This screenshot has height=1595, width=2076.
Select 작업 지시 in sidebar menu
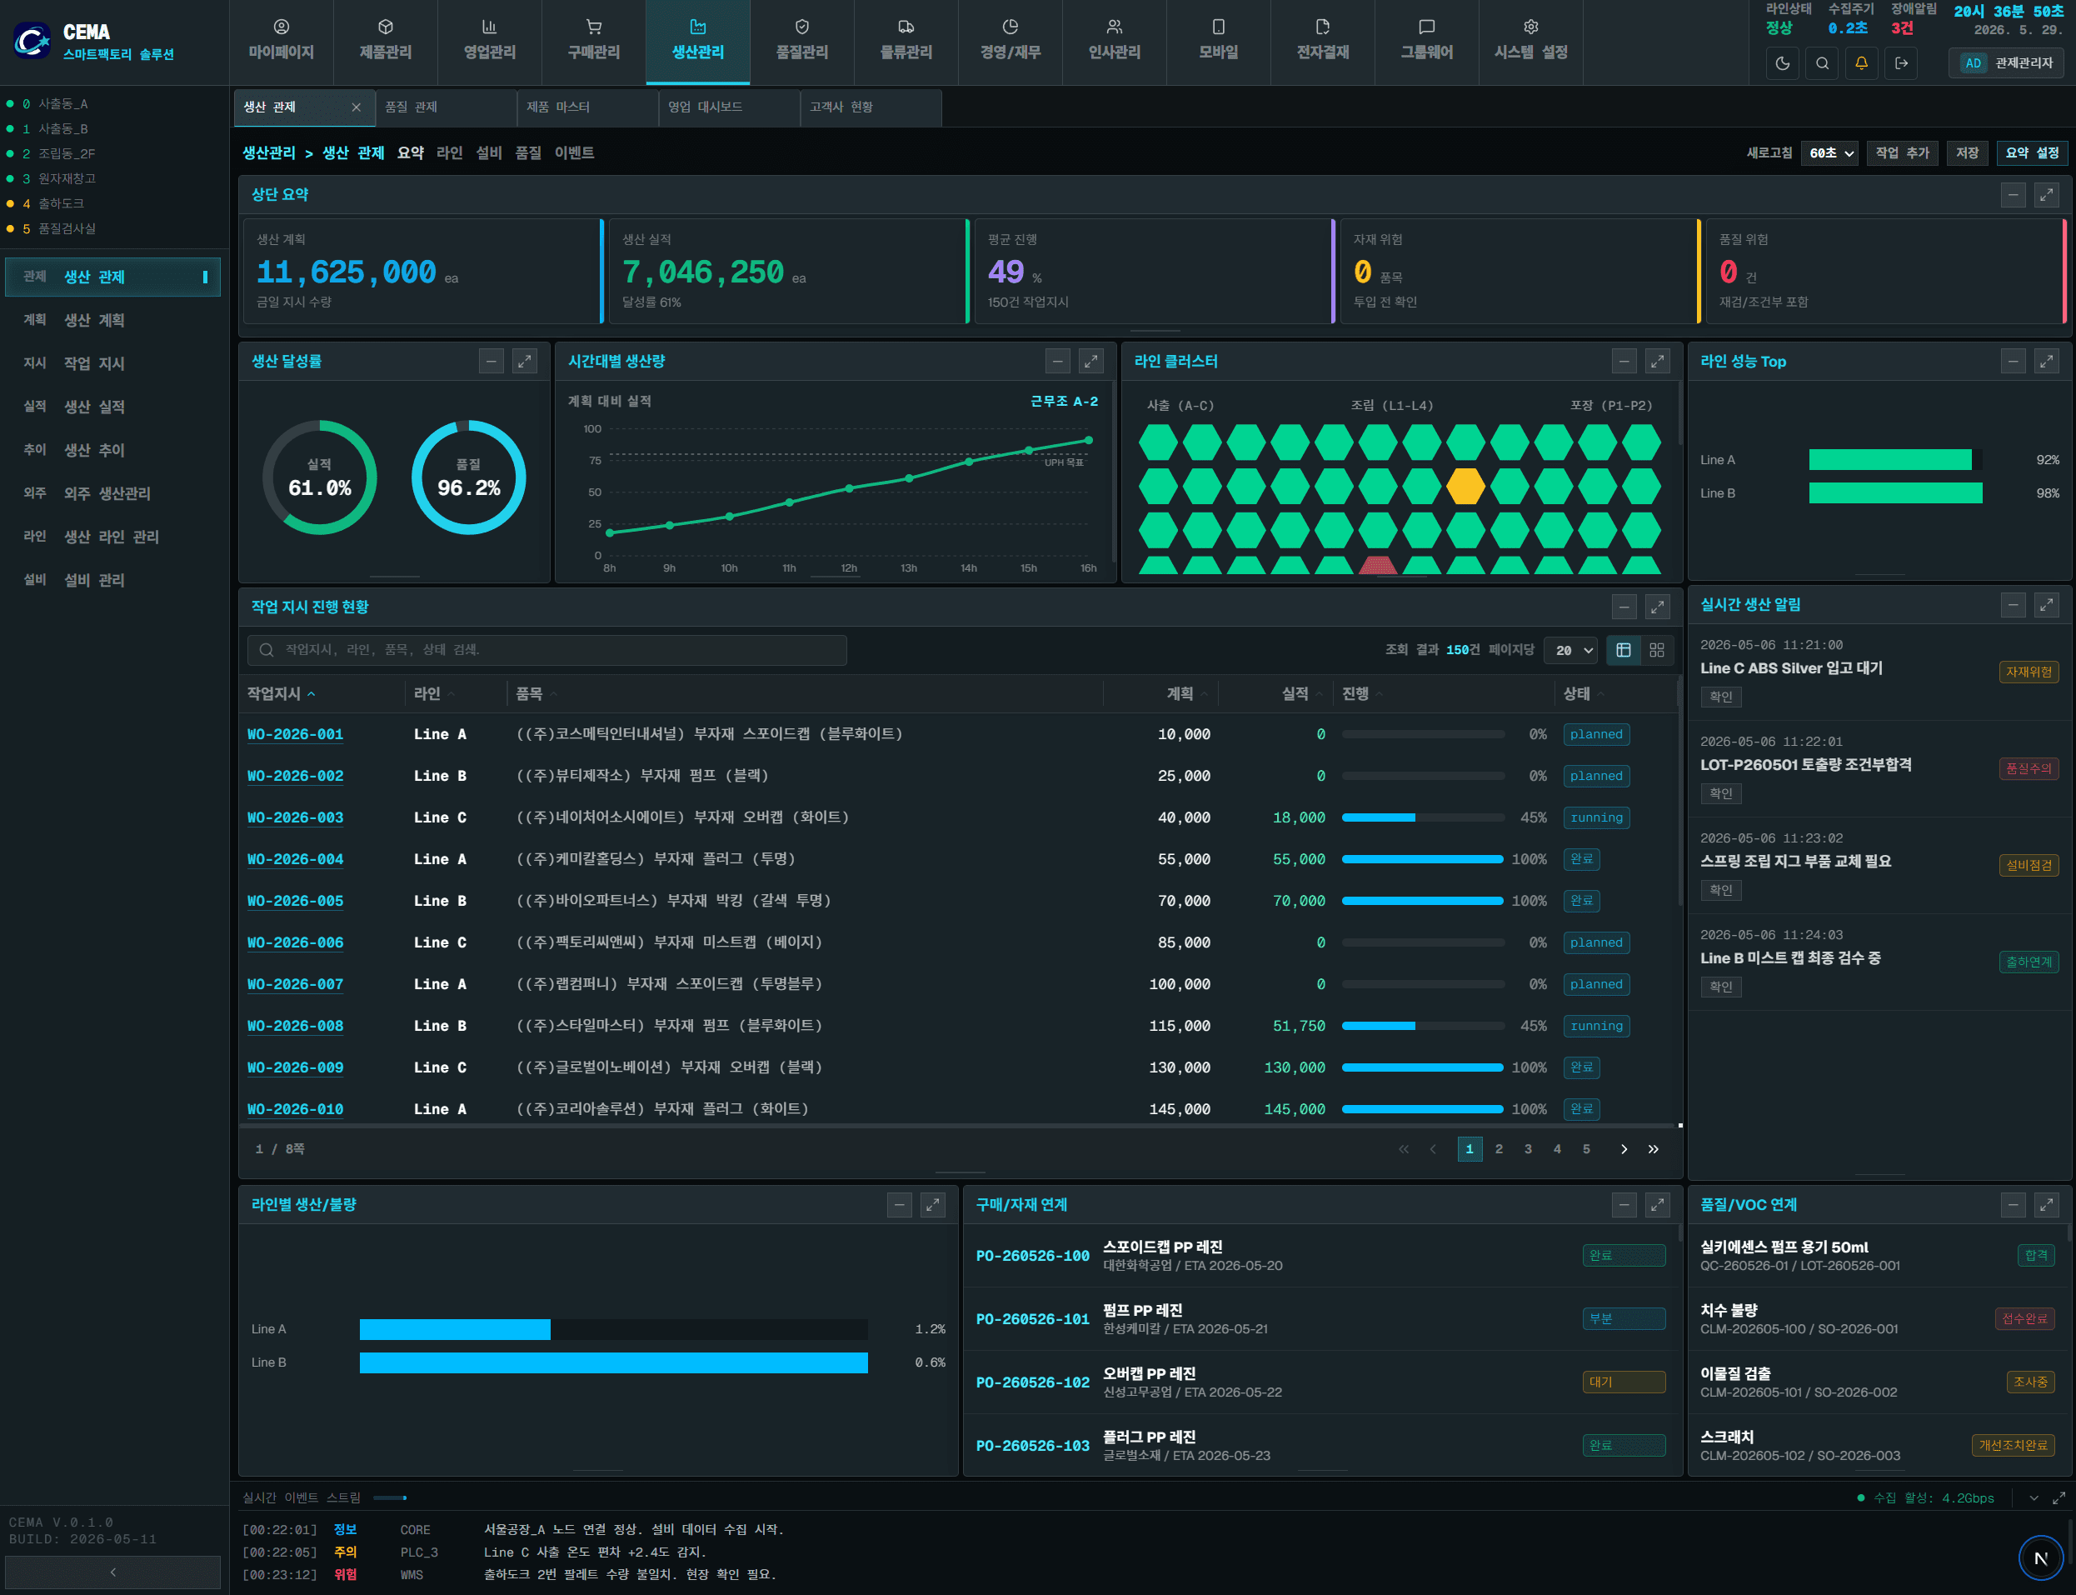[113, 363]
